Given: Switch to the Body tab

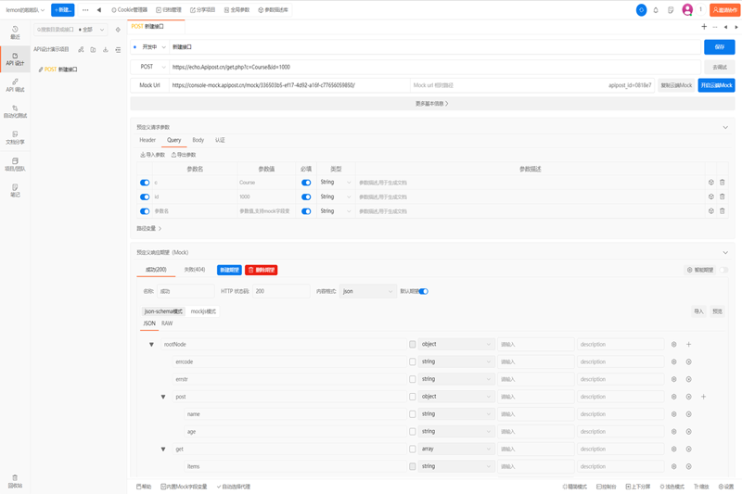Looking at the screenshot, I should pyautogui.click(x=198, y=140).
